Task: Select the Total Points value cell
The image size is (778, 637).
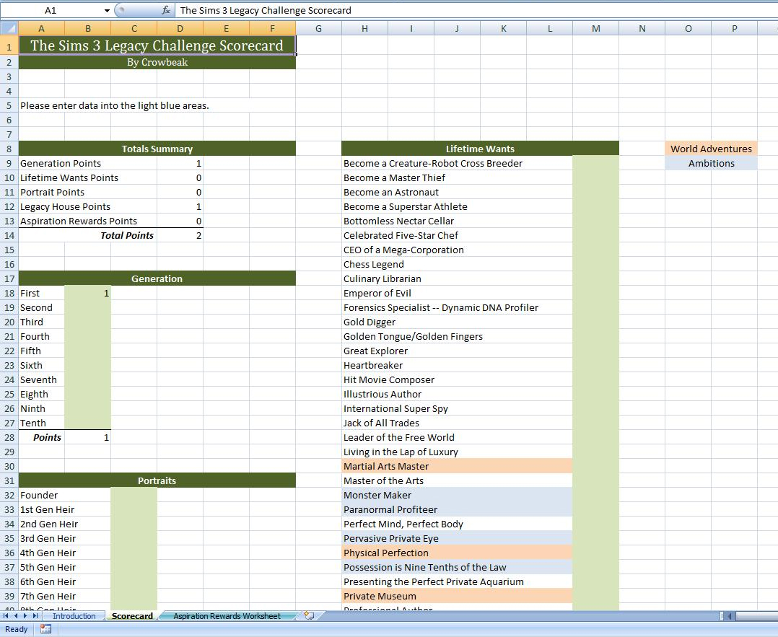Action: (x=180, y=236)
